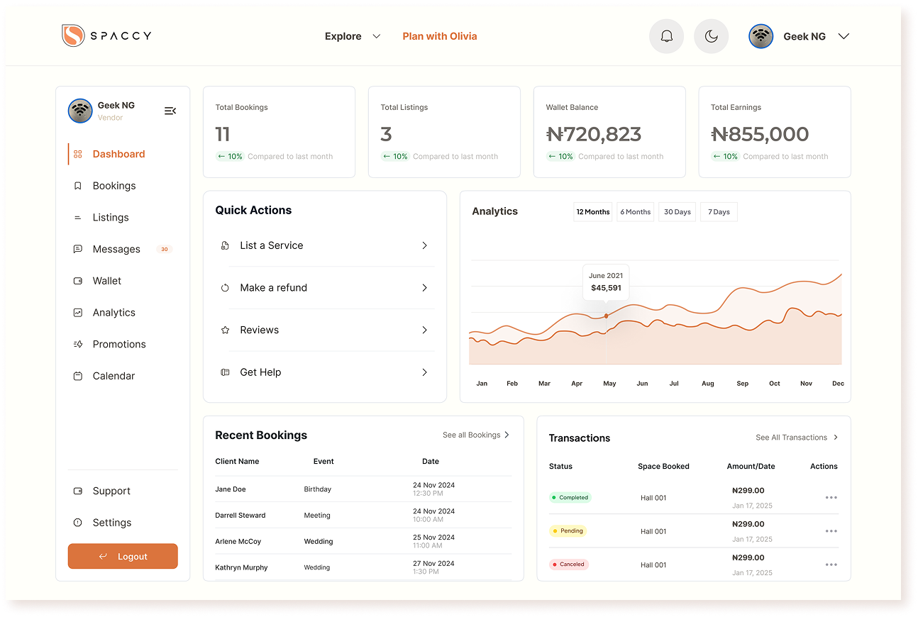Click the Dashboard grid icon

78,154
